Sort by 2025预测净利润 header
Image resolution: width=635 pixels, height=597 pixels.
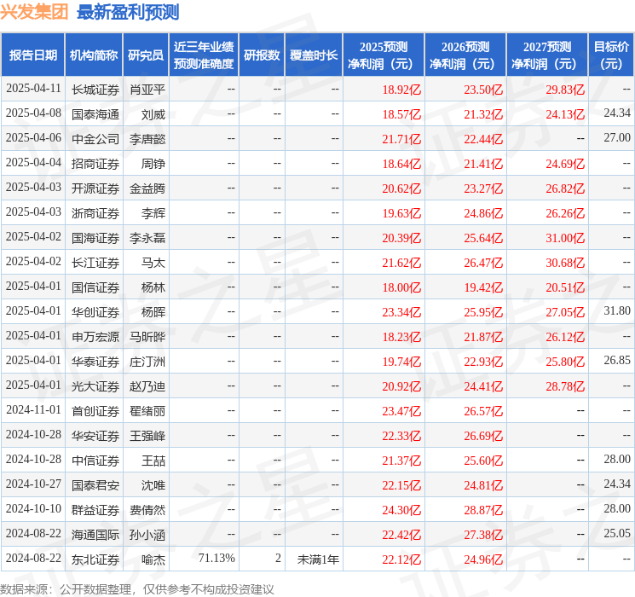(x=383, y=55)
